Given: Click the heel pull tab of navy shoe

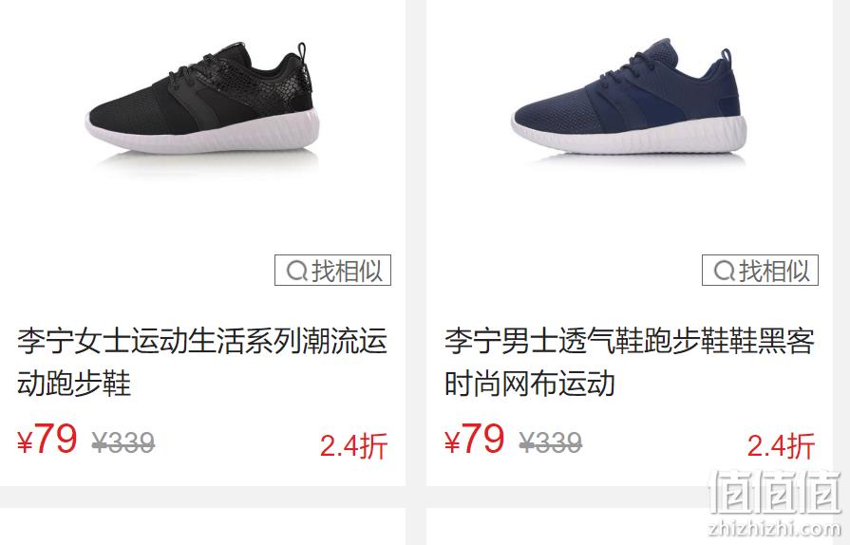Looking at the screenshot, I should pos(726,55).
